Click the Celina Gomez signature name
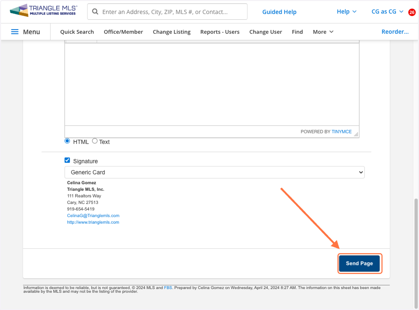Viewport: 419px width, 310px height. pyautogui.click(x=81, y=183)
